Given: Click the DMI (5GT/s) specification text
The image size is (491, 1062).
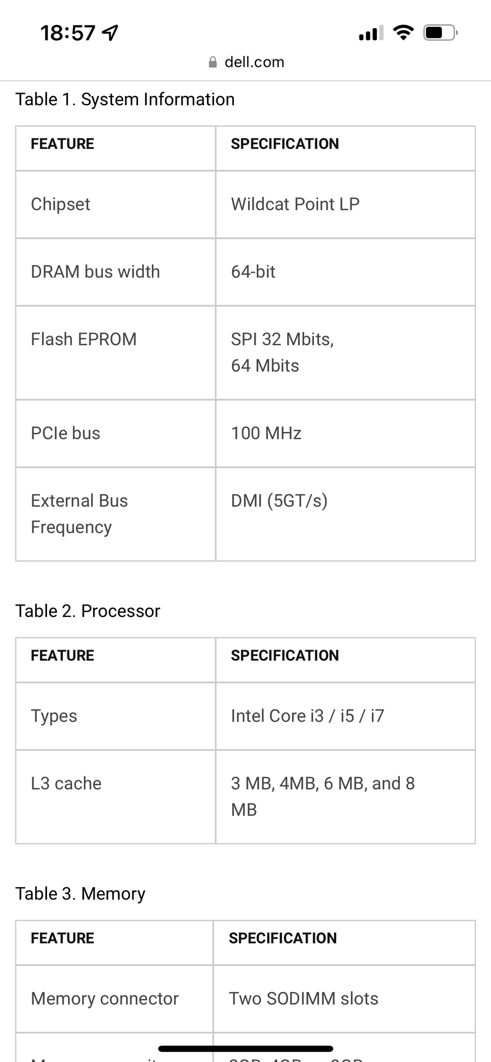Looking at the screenshot, I should pyautogui.click(x=279, y=501).
